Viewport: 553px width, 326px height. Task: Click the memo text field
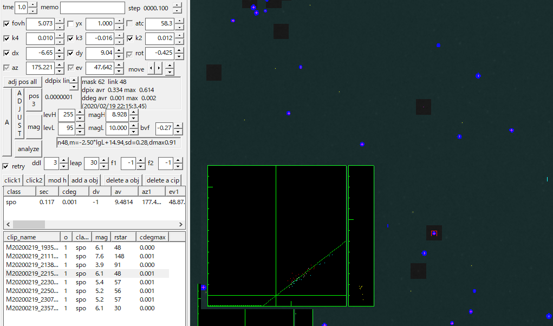click(92, 8)
